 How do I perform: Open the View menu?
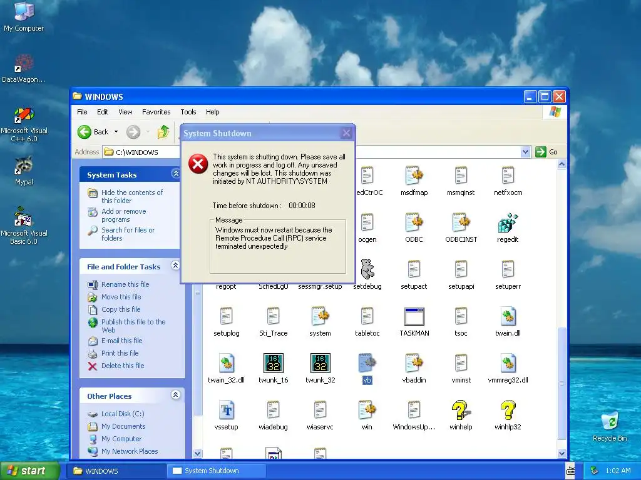(125, 112)
